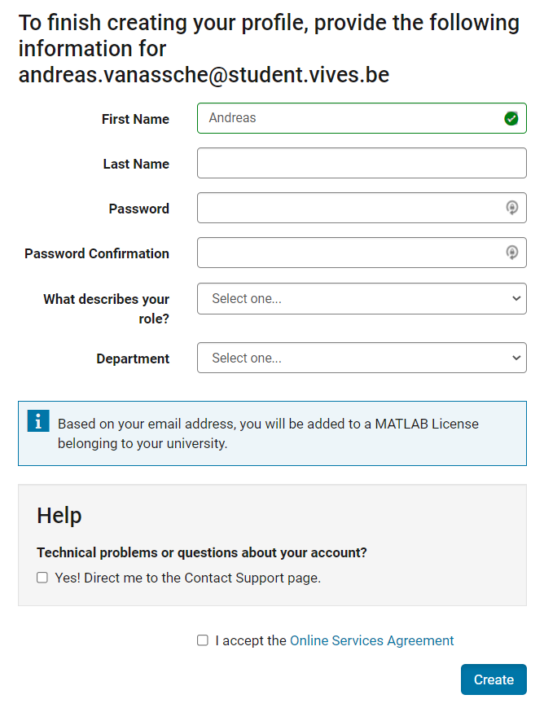Open the Department dropdown

click(362, 358)
